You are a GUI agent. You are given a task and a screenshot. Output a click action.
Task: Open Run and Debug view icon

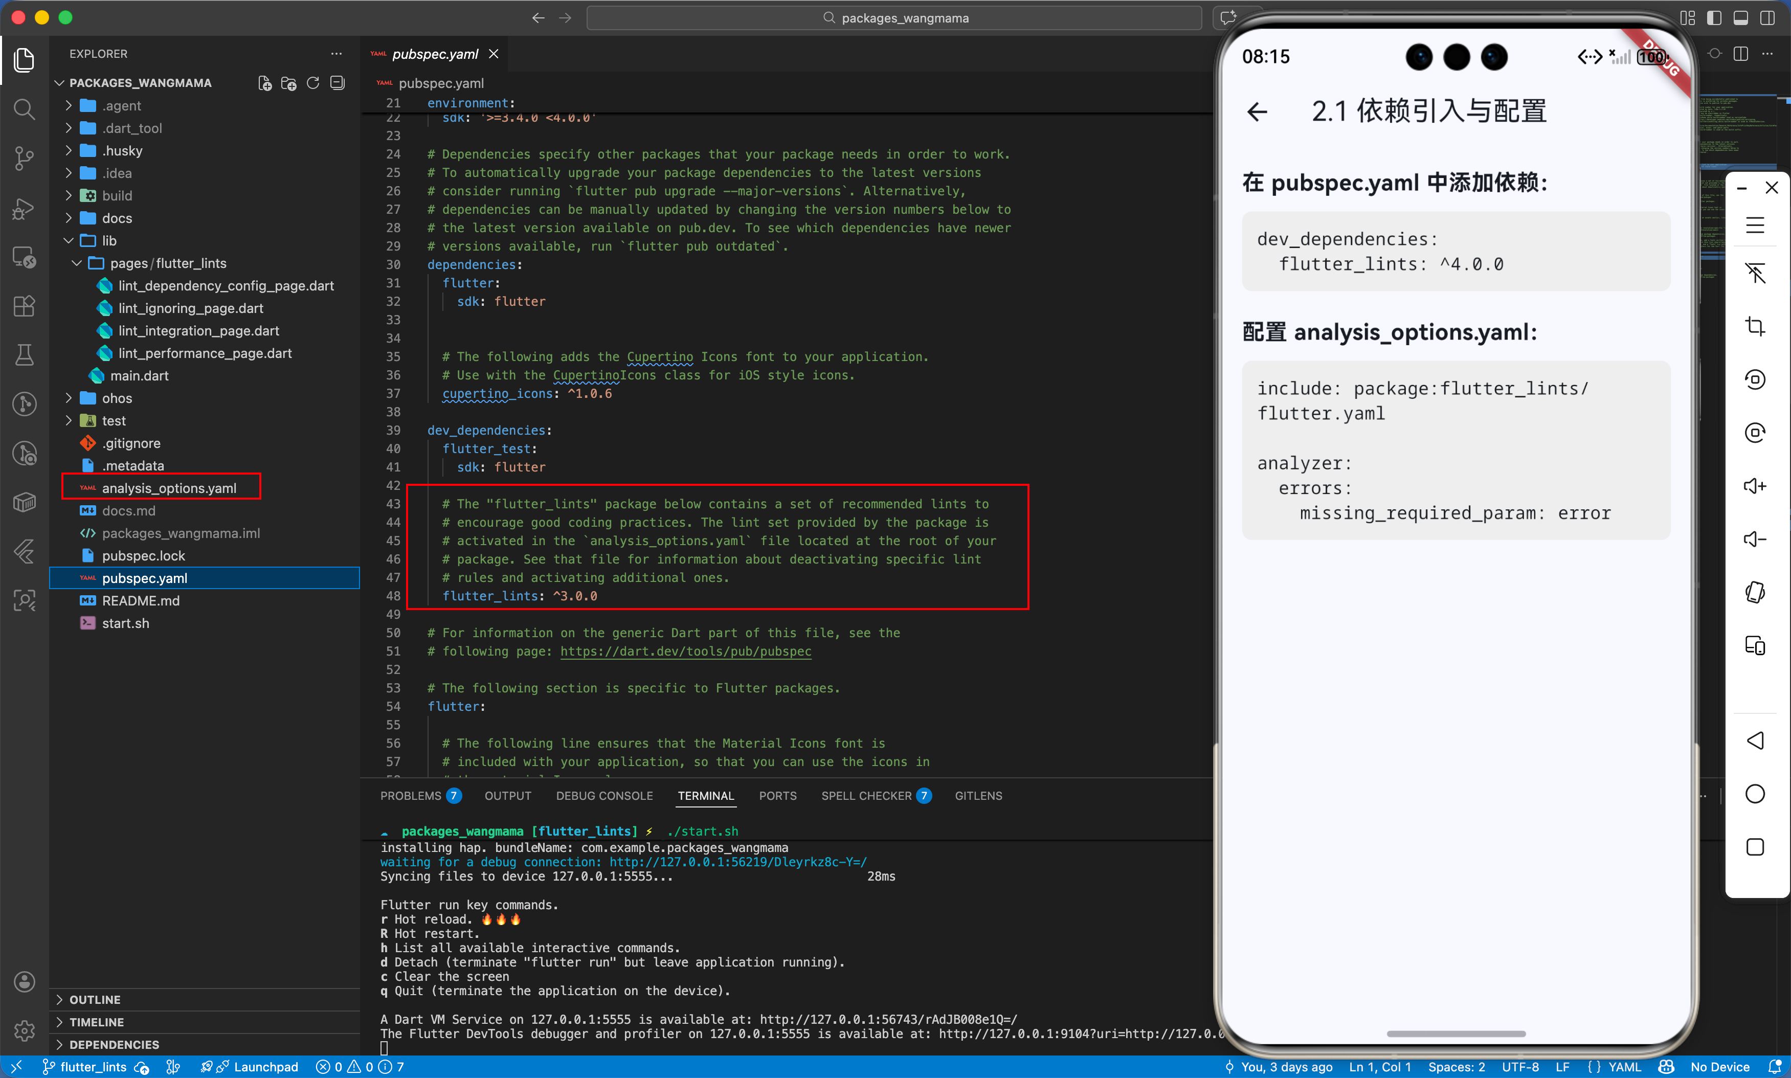(x=24, y=209)
